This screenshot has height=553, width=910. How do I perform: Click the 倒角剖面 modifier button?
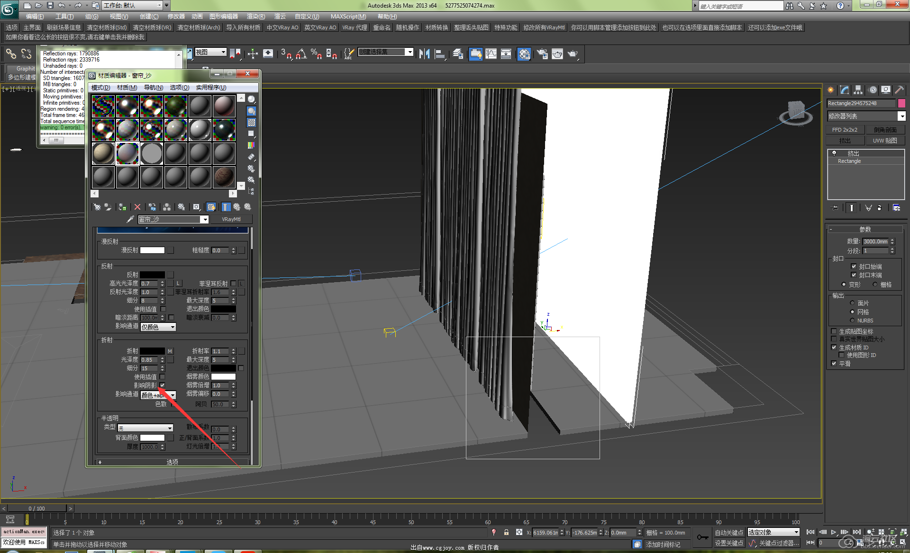click(x=885, y=130)
